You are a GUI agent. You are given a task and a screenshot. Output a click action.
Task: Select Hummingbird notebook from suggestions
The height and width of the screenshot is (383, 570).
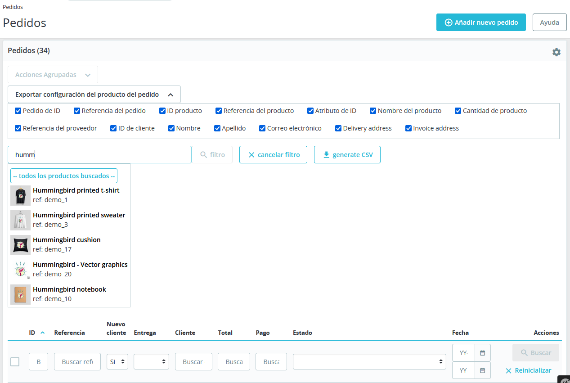point(69,294)
